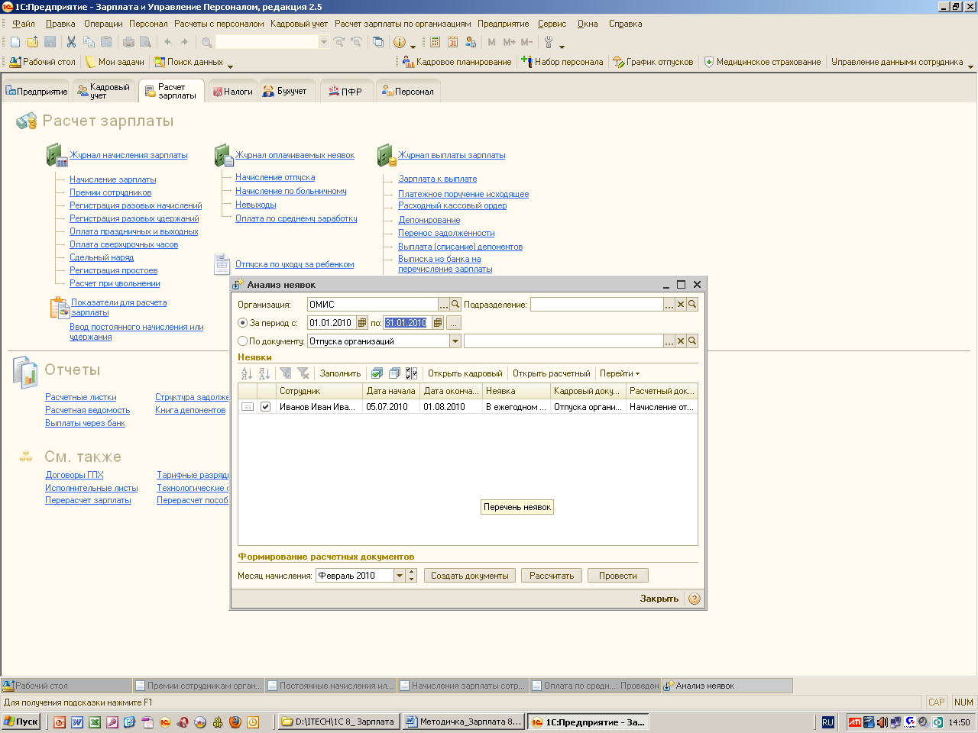The image size is (978, 733).
Task: Open the Кадровый учет menu
Action: click(299, 24)
